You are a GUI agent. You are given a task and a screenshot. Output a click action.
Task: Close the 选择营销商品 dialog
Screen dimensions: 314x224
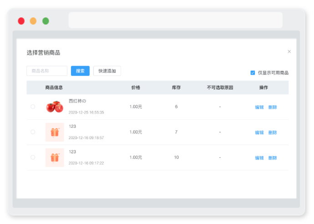pos(289,52)
